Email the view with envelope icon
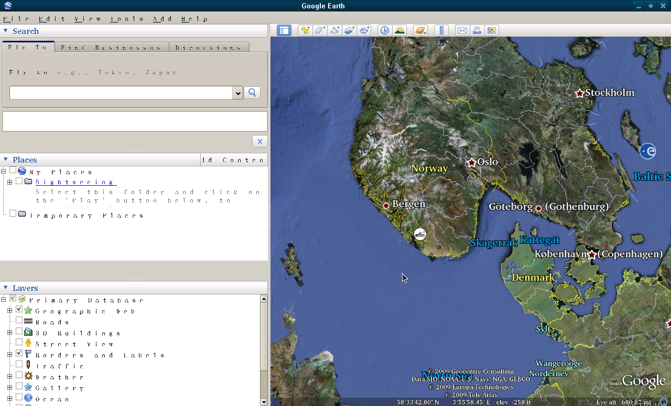 click(462, 30)
